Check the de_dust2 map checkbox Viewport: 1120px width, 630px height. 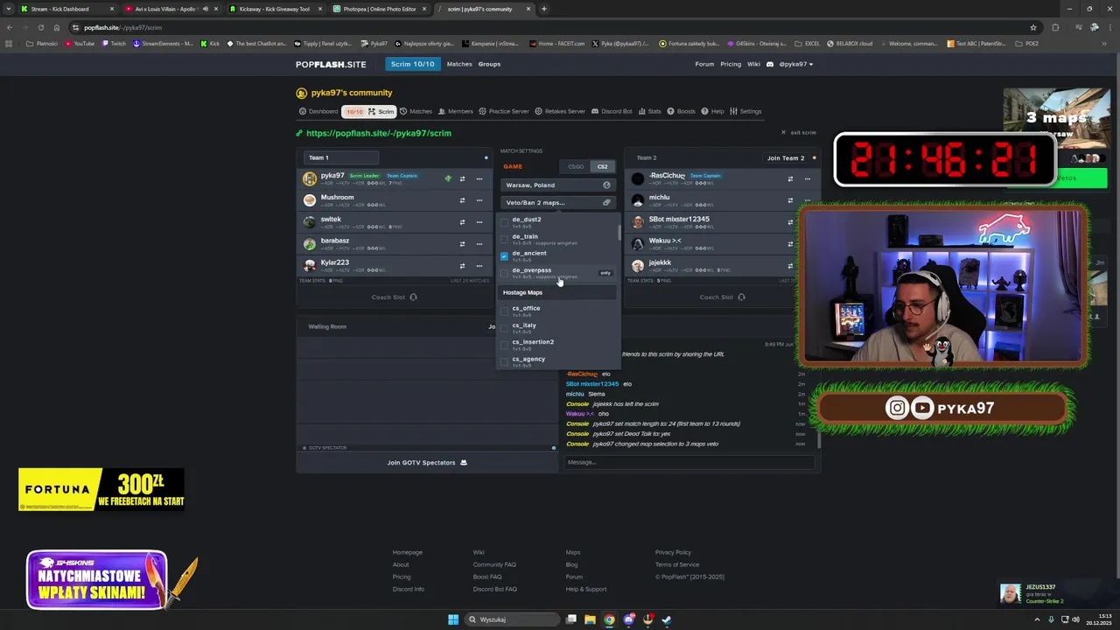tap(504, 222)
